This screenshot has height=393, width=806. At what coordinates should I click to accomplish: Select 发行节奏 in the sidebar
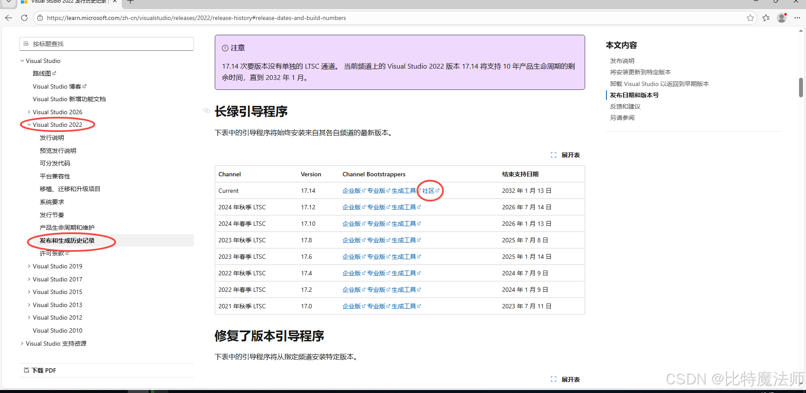[52, 215]
